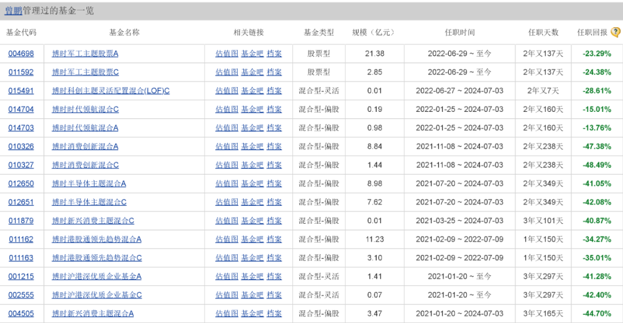Open fund 博时消费创新混合C
This screenshot has height=323, width=623.
pos(85,165)
